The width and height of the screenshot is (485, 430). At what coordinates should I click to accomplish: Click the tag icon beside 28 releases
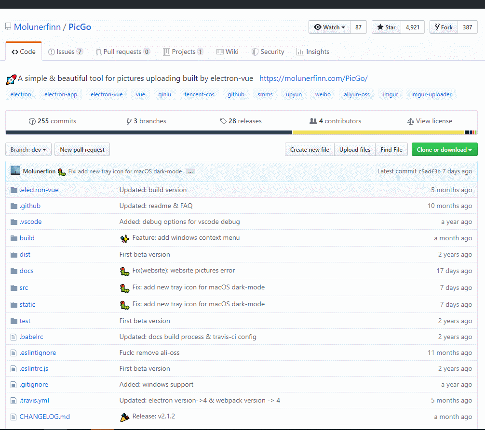[x=223, y=121]
